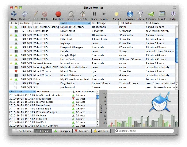Select the check log entry for Mount Media
Viewport: 187px width, 147px height.
click(x=52, y=98)
